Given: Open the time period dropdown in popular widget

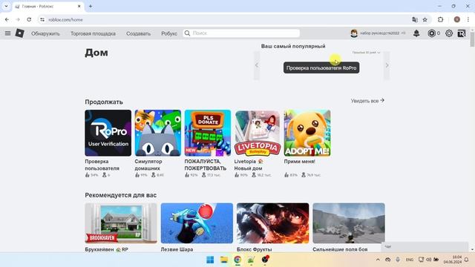Looking at the screenshot, I should (x=366, y=53).
